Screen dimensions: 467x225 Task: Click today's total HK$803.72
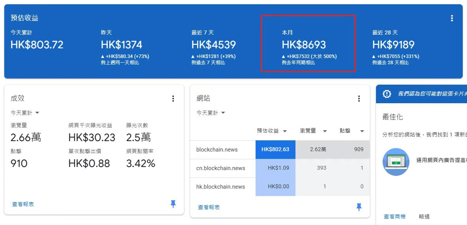[x=37, y=45]
